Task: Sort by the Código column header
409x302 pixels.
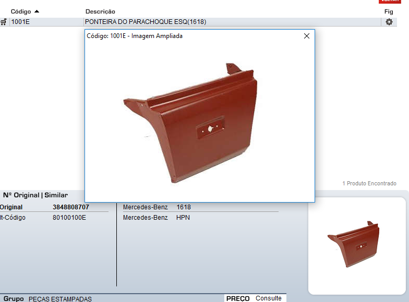Action: click(x=21, y=11)
